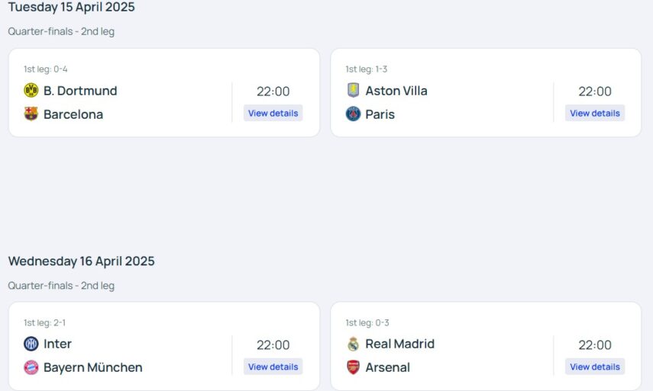
Task: View details for Aston Villa vs Paris
Action: (595, 113)
